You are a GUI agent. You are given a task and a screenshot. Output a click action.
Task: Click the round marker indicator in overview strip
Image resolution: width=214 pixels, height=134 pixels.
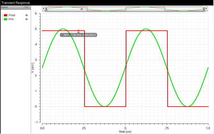coord(82,9)
